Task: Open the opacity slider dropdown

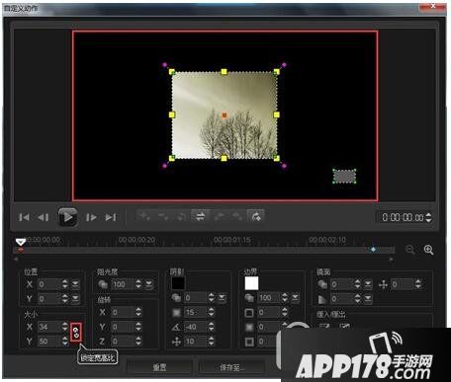Action: pyautogui.click(x=149, y=284)
